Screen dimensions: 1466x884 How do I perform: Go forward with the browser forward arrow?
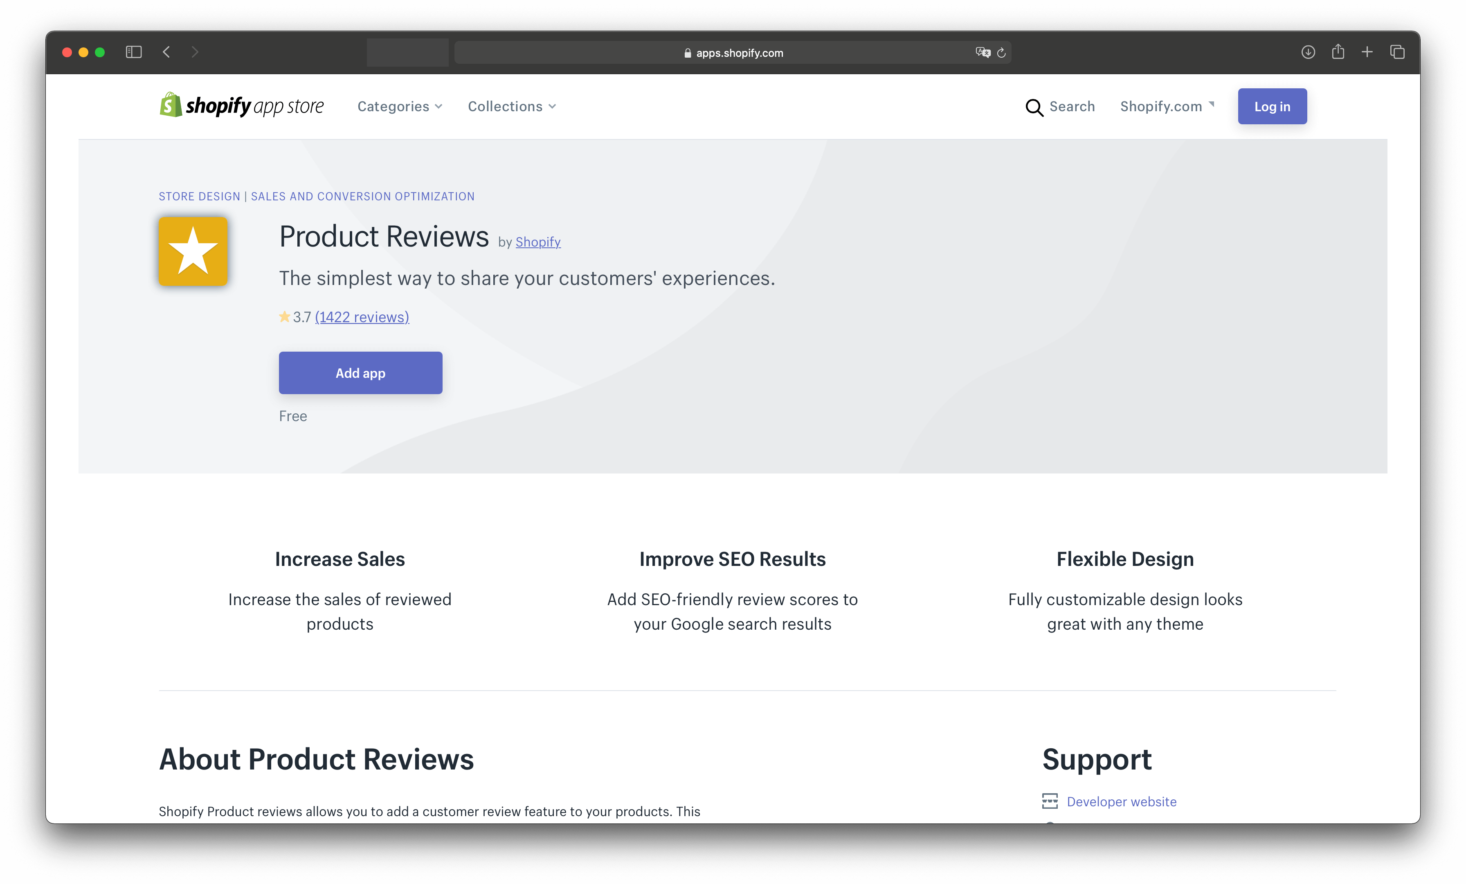(195, 52)
